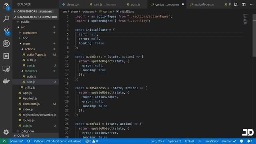Click the store breadcrumb segment
This screenshot has width=256, height=144.
pyautogui.click(x=74, y=12)
